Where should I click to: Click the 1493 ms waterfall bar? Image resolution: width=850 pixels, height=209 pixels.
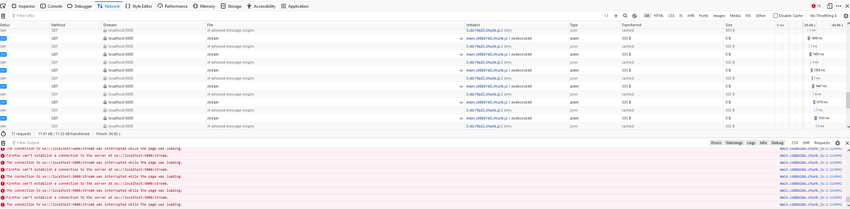pyautogui.click(x=810, y=54)
